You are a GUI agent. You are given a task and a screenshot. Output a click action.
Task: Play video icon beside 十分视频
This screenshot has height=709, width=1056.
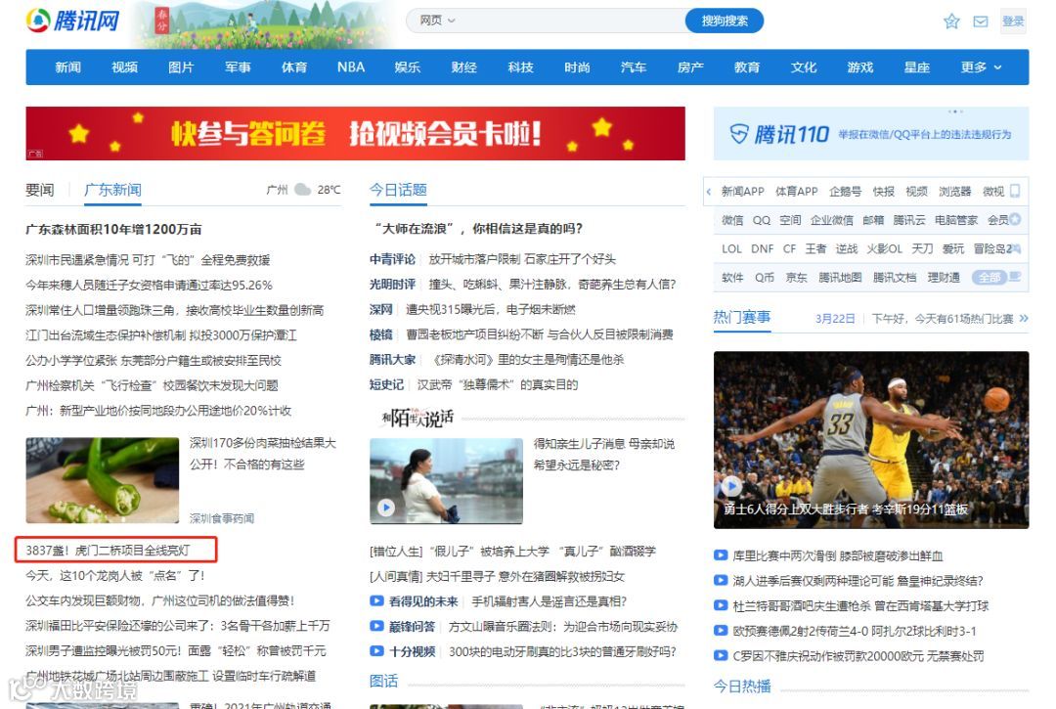pyautogui.click(x=376, y=651)
